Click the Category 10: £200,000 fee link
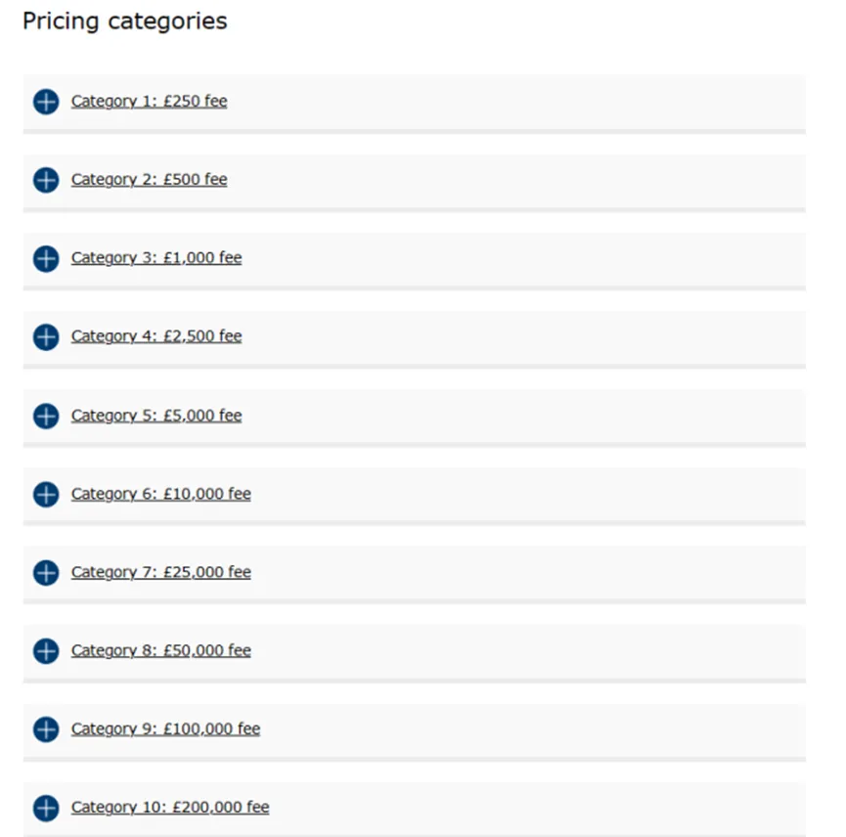Viewport: 846px width, 837px height. [170, 807]
